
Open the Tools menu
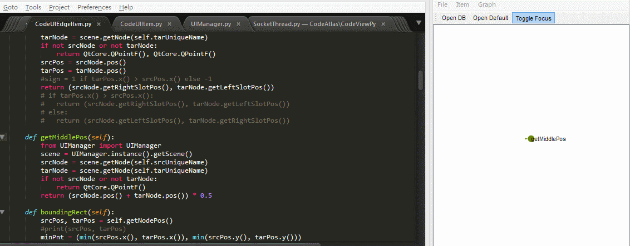click(33, 7)
